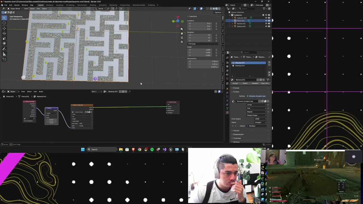The width and height of the screenshot is (363, 204).
Task: Click the viewport pan hand gizmo
Action: (x=182, y=33)
